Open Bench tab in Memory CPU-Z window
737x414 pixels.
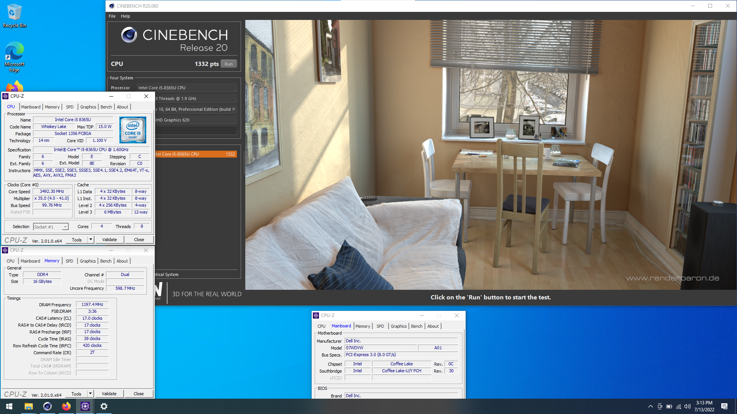(106, 261)
